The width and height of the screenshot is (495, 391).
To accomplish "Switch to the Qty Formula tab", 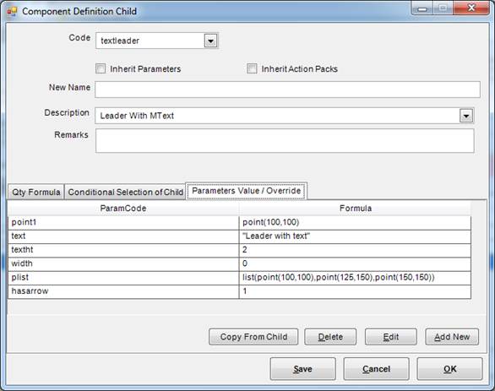I will [36, 192].
